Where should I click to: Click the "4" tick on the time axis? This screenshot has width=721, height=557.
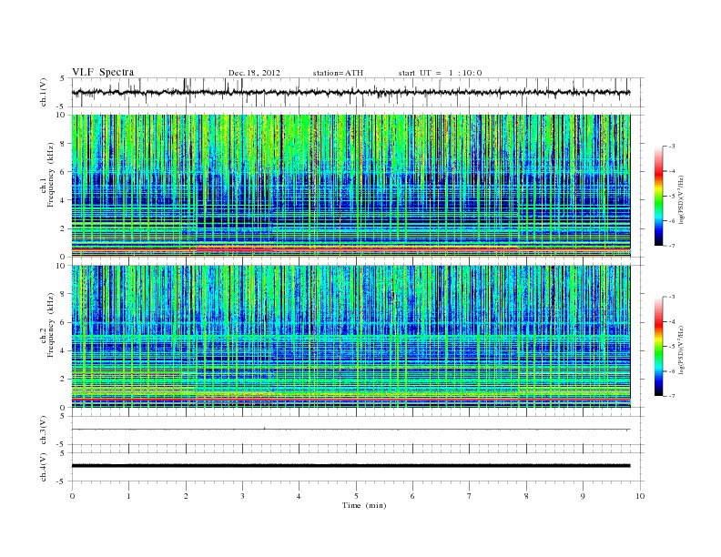click(x=299, y=496)
